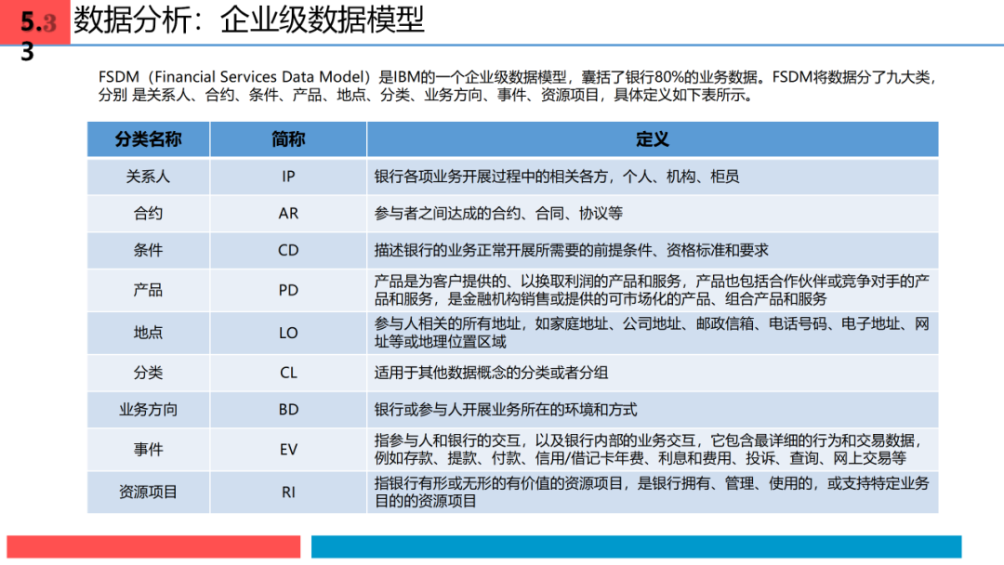
Task: Select the 合约 table cell
Action: (149, 214)
